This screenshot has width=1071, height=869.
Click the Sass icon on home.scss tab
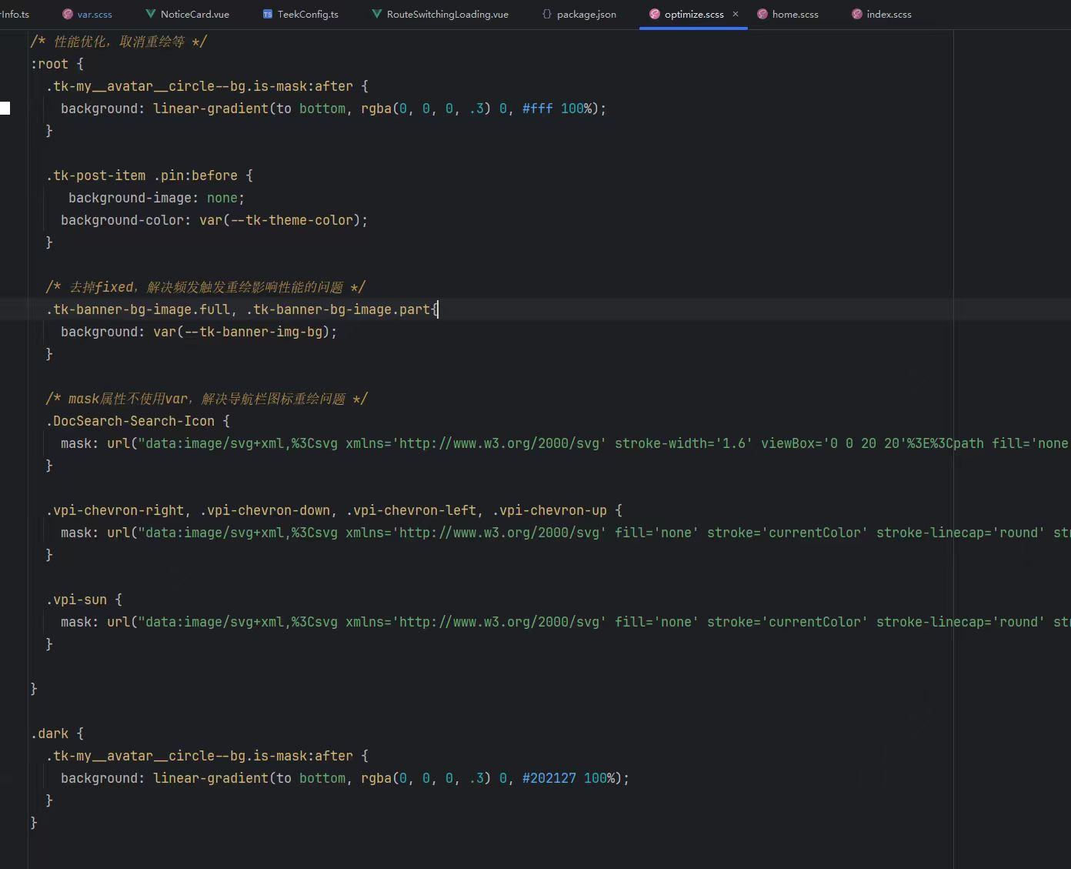762,14
